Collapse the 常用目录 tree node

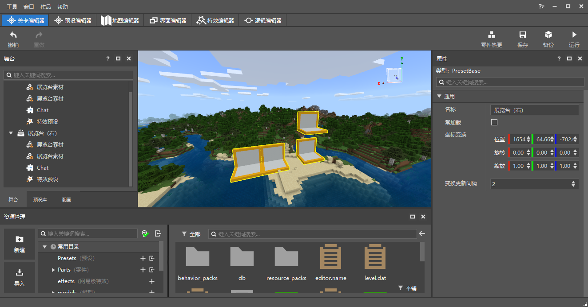tap(44, 247)
